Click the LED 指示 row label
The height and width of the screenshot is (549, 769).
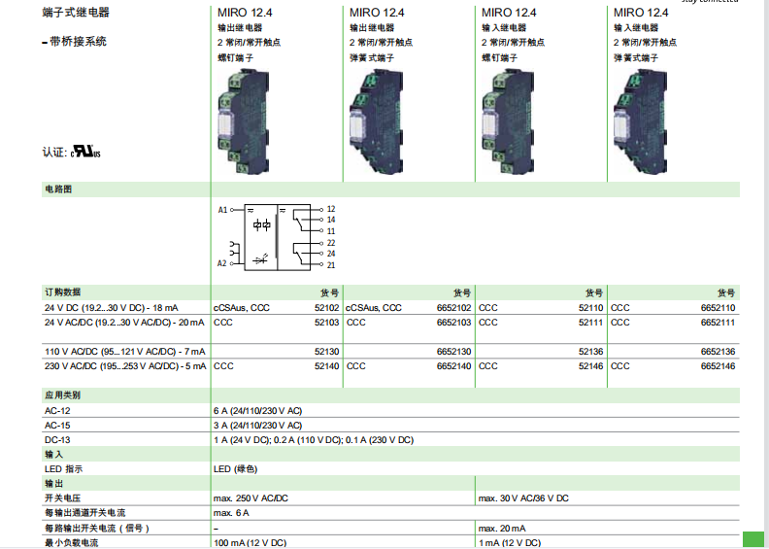click(x=64, y=469)
